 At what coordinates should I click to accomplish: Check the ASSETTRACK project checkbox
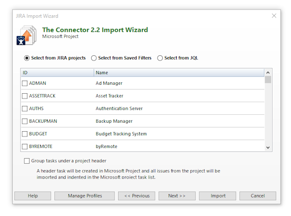coord(25,96)
